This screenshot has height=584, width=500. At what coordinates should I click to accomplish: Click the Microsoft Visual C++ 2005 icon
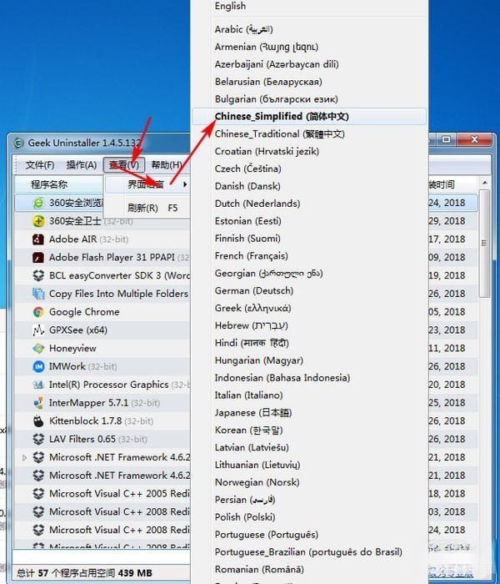pos(38,494)
